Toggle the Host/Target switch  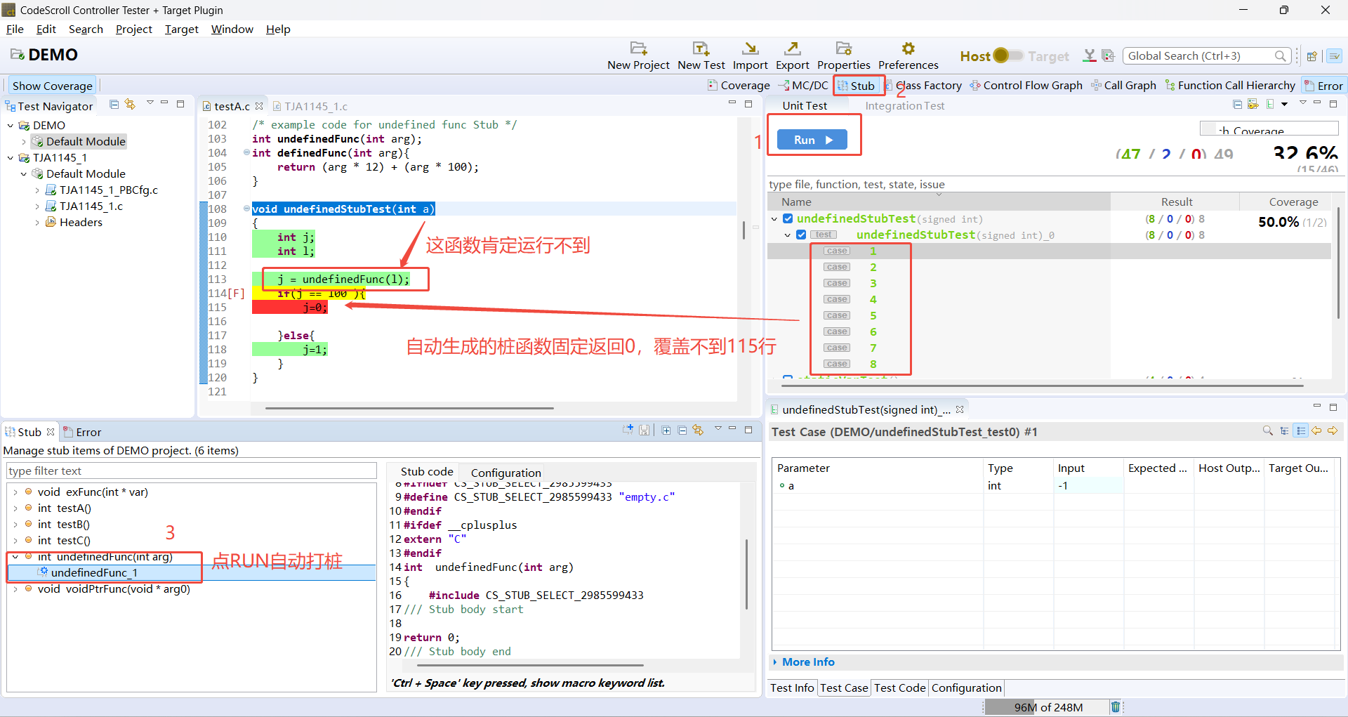point(1007,55)
